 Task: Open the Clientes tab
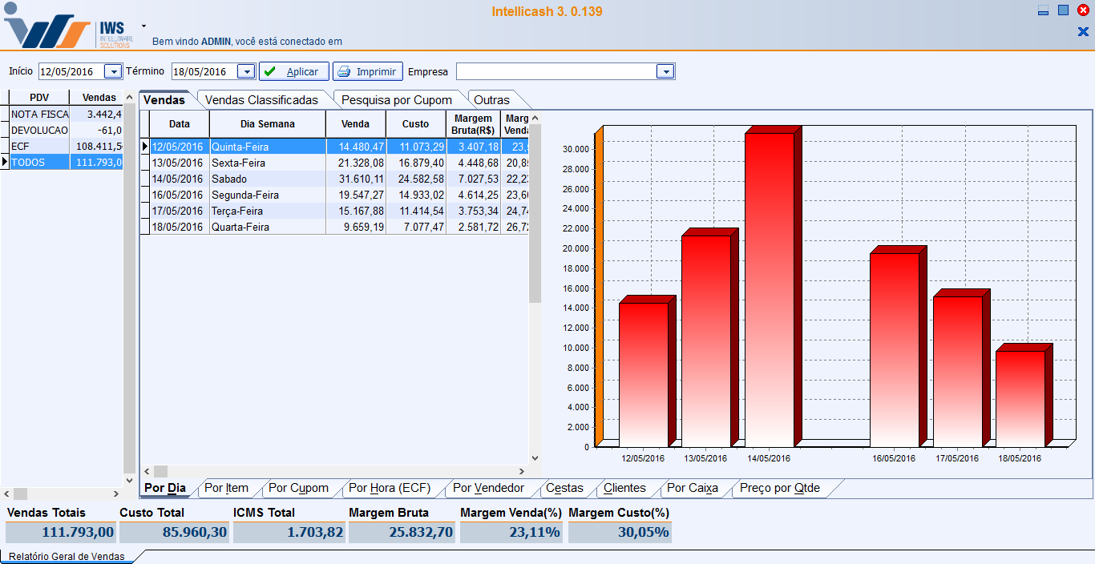click(625, 488)
